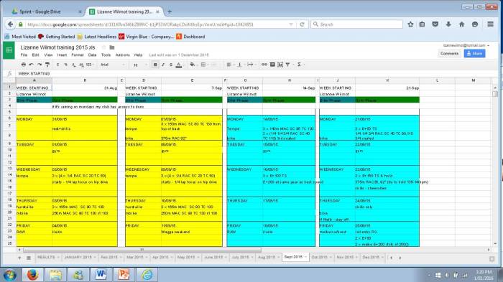The height and width of the screenshot is (282, 503).
Task: Toggle strikethrough formatting
Action: (x=171, y=65)
